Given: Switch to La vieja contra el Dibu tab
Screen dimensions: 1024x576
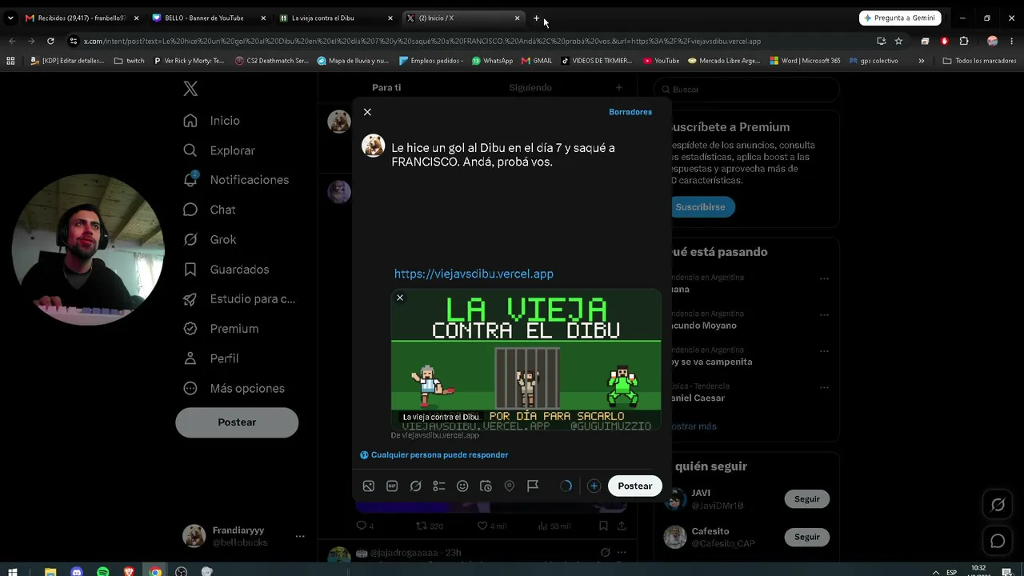Looking at the screenshot, I should click(335, 18).
